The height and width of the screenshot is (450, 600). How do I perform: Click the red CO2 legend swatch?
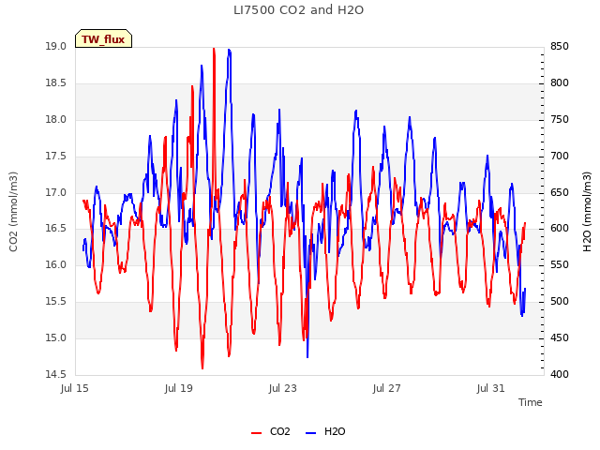pos(256,433)
